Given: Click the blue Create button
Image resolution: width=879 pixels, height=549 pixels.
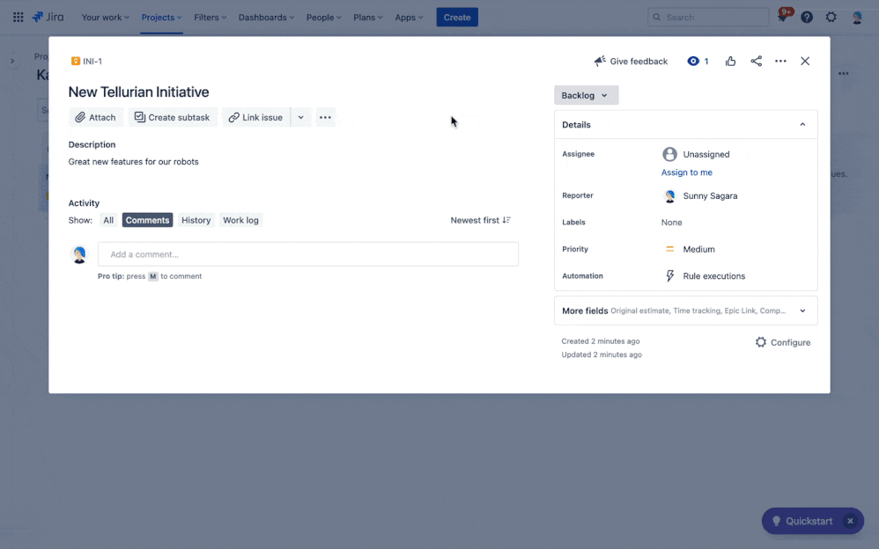Looking at the screenshot, I should click(457, 18).
